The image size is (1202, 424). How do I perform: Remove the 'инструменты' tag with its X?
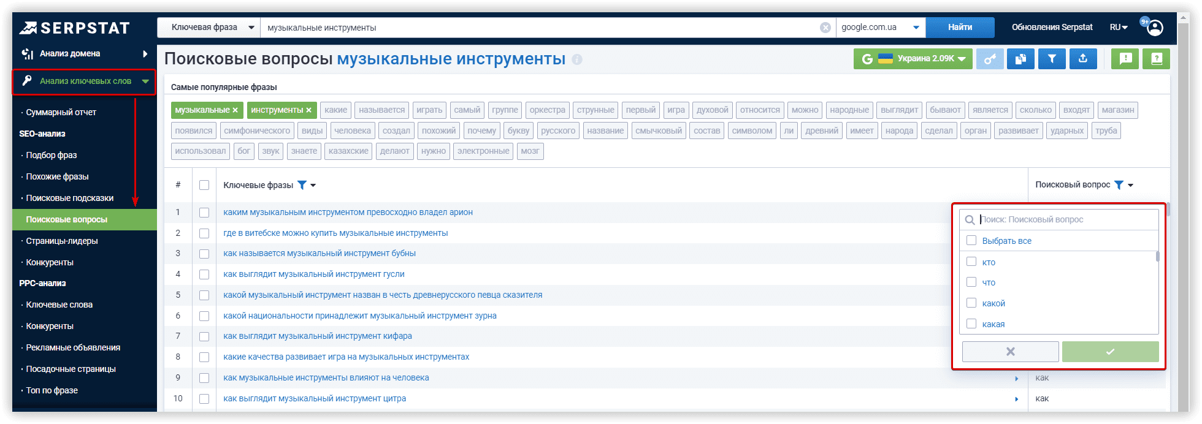pyautogui.click(x=308, y=110)
